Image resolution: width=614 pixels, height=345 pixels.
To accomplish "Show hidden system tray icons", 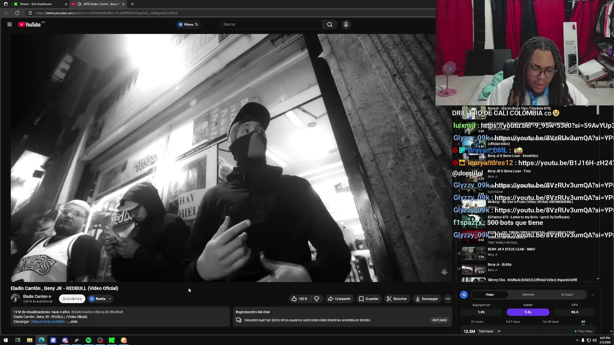I will [x=578, y=340].
